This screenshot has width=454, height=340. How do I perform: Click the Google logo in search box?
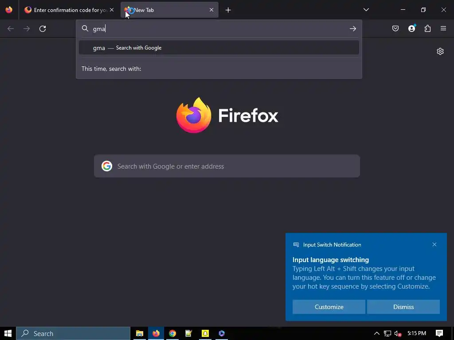(107, 166)
